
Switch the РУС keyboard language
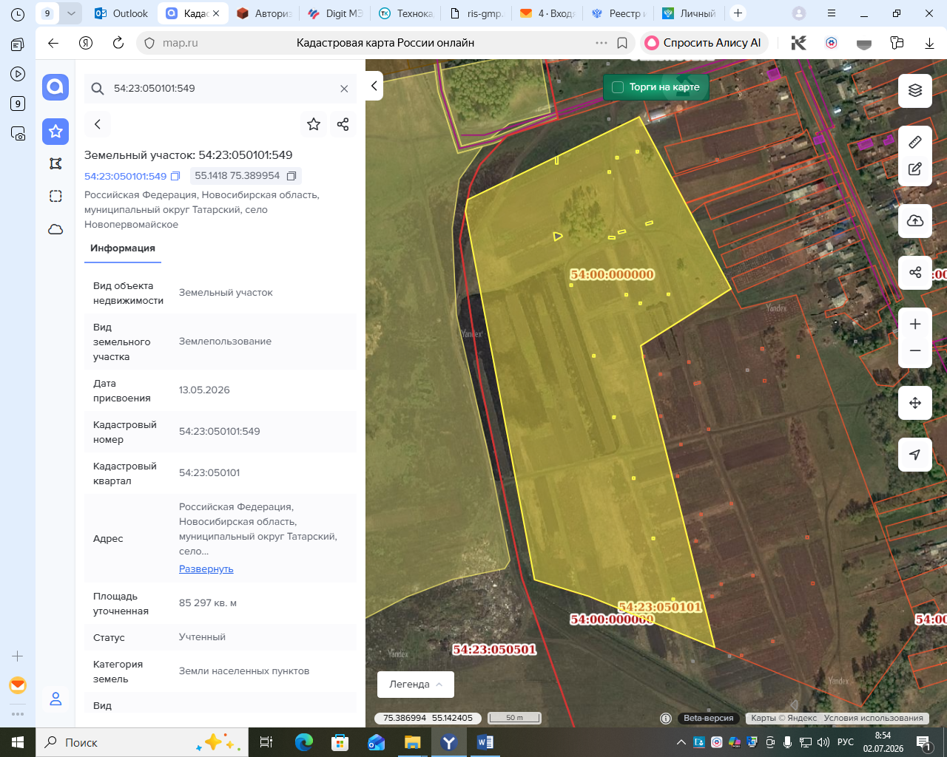point(846,742)
